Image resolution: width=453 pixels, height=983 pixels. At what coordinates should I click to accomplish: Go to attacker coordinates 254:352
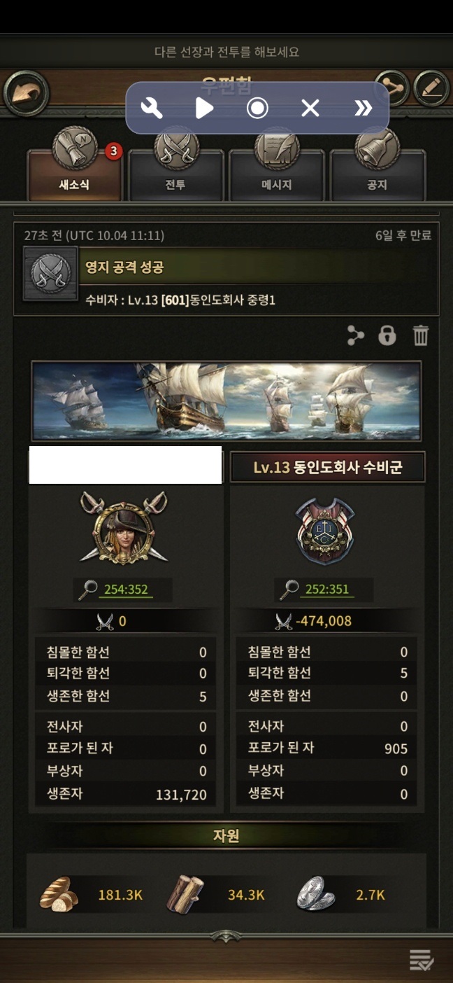pyautogui.click(x=126, y=590)
